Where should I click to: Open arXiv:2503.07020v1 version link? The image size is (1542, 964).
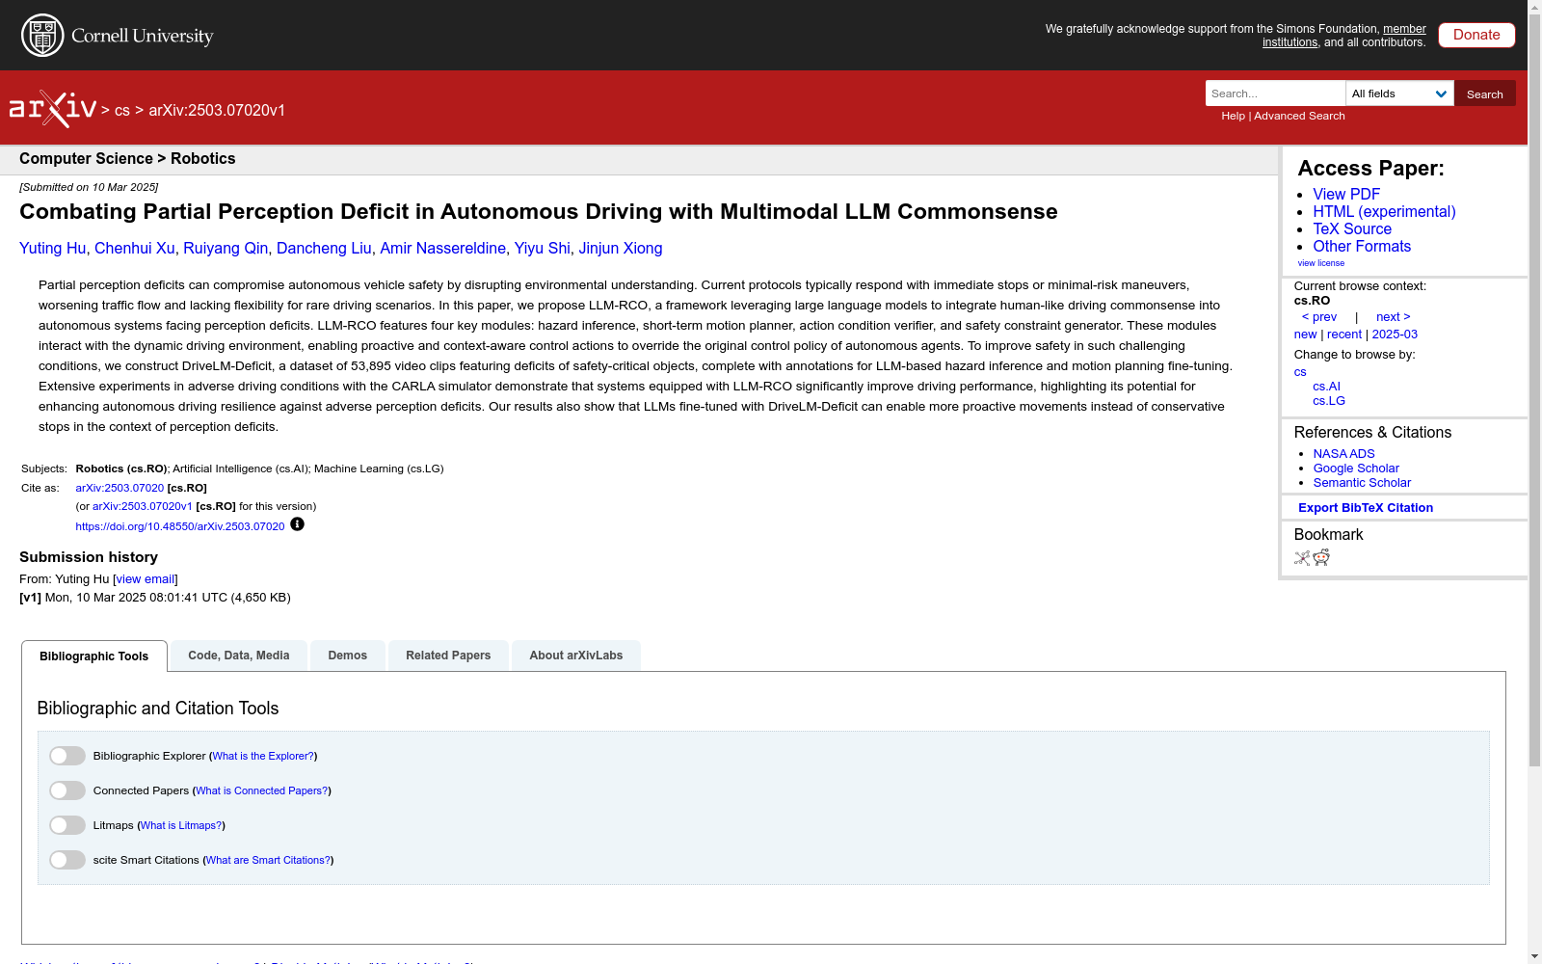tap(143, 506)
